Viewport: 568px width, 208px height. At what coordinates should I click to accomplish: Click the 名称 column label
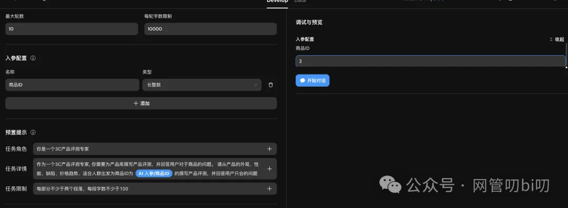click(x=10, y=72)
